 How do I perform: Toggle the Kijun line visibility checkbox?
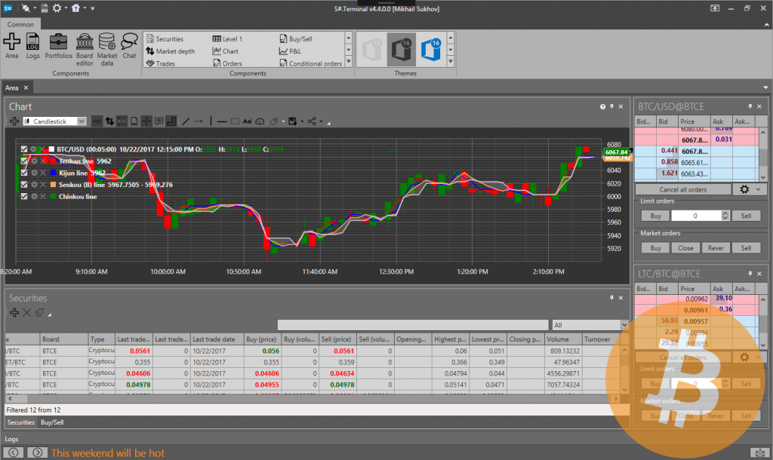point(24,173)
